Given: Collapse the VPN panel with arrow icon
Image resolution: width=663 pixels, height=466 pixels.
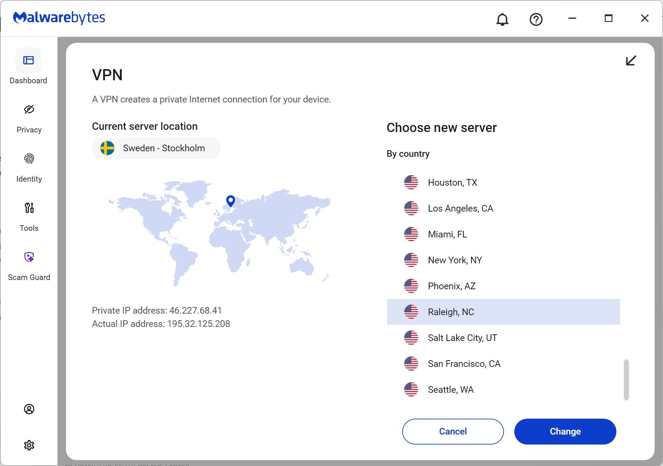Looking at the screenshot, I should pos(631,61).
